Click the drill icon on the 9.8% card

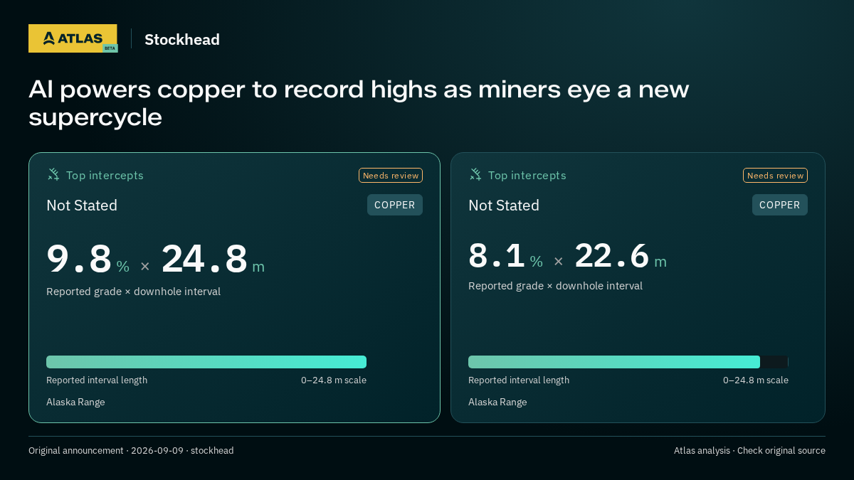pyautogui.click(x=53, y=174)
